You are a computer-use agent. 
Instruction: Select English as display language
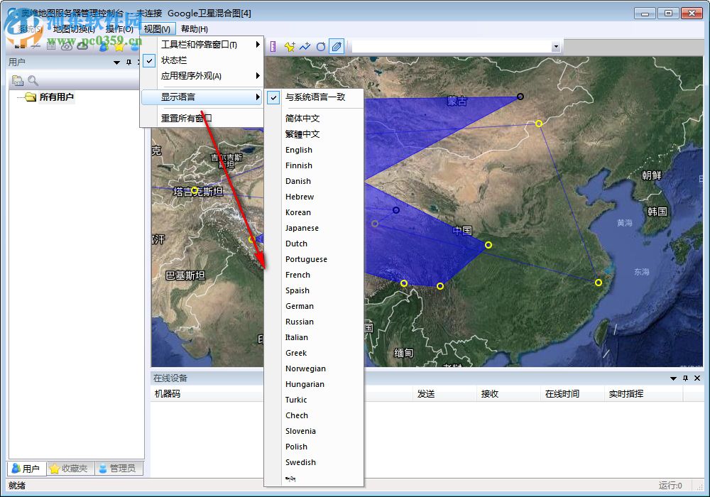298,150
